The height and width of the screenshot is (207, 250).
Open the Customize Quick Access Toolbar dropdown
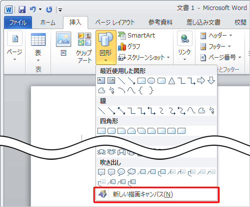click(x=60, y=10)
